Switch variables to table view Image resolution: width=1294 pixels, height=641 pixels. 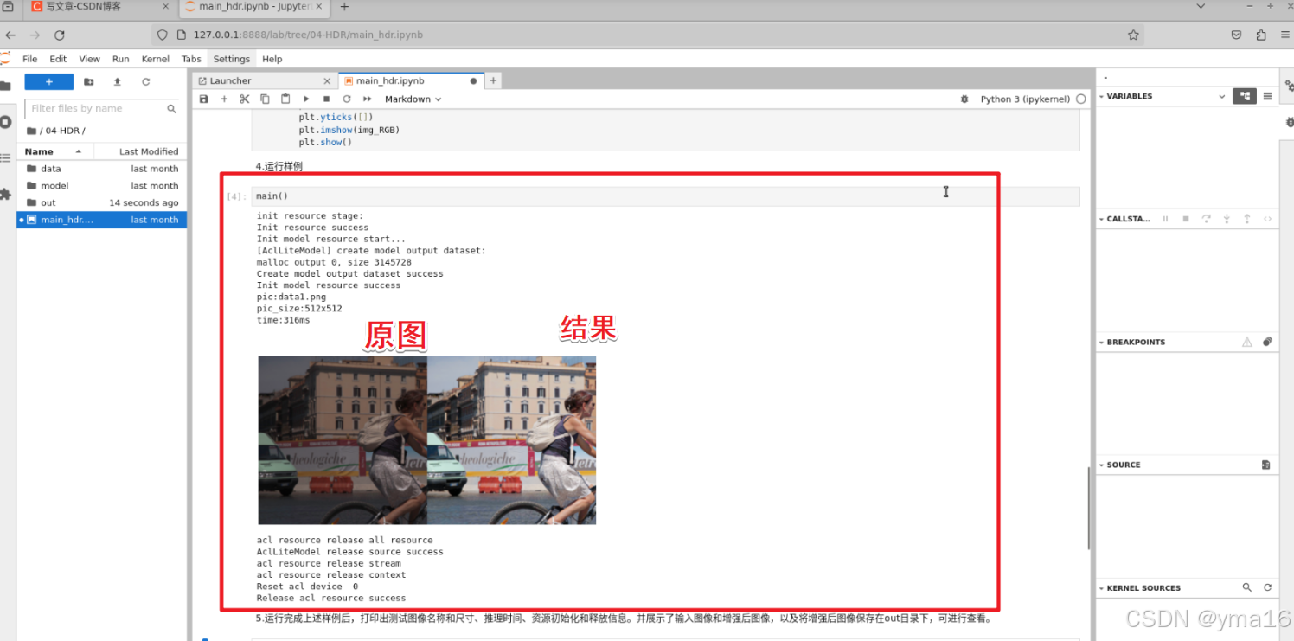point(1268,96)
